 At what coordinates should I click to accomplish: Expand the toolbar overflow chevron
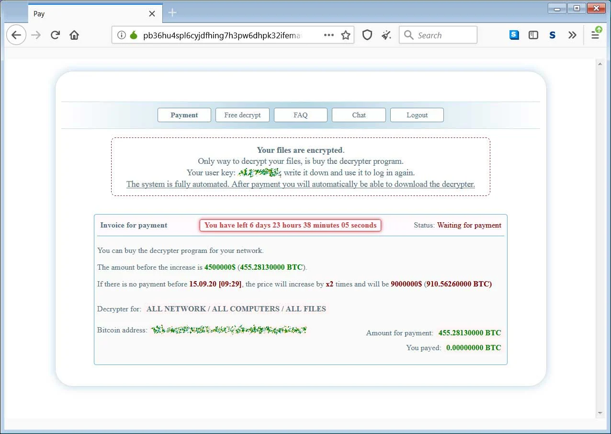point(572,35)
